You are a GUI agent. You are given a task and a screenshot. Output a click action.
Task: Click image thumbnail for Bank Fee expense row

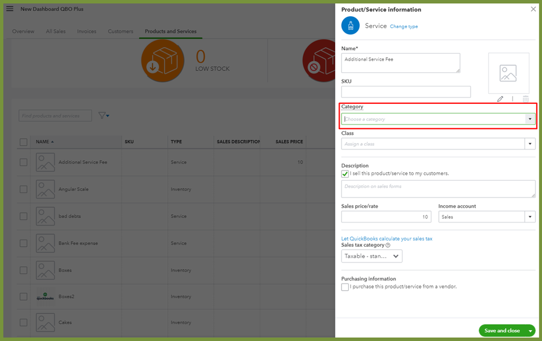(45, 243)
